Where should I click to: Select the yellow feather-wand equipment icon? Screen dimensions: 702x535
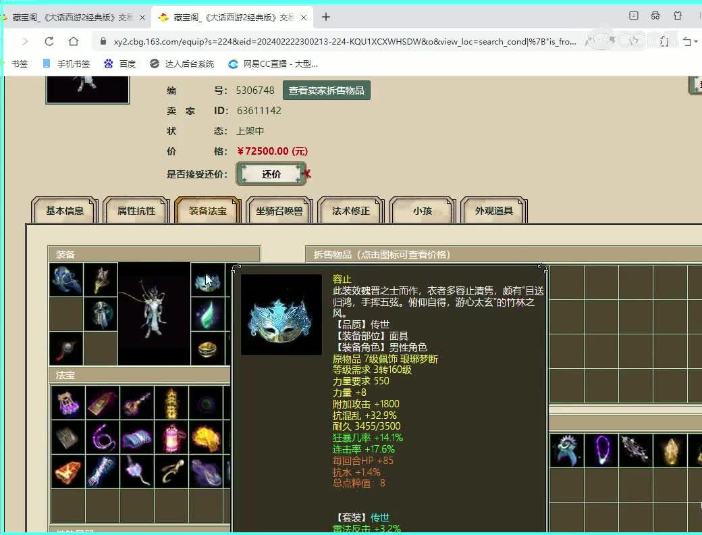point(101,280)
